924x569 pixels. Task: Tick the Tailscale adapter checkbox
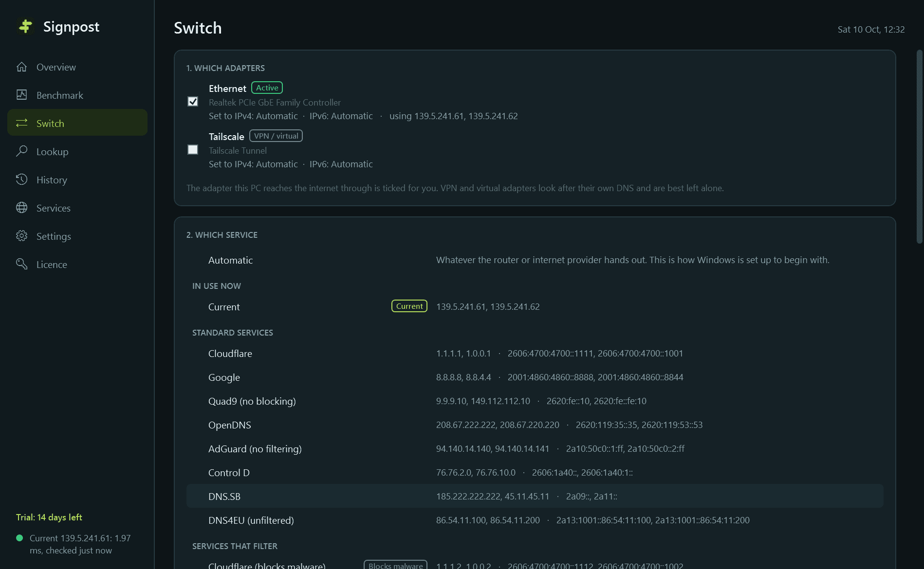[193, 149]
